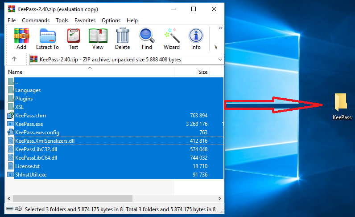The height and width of the screenshot is (217, 355).
Task: Select the Languages folder entry
Action: 28,90
